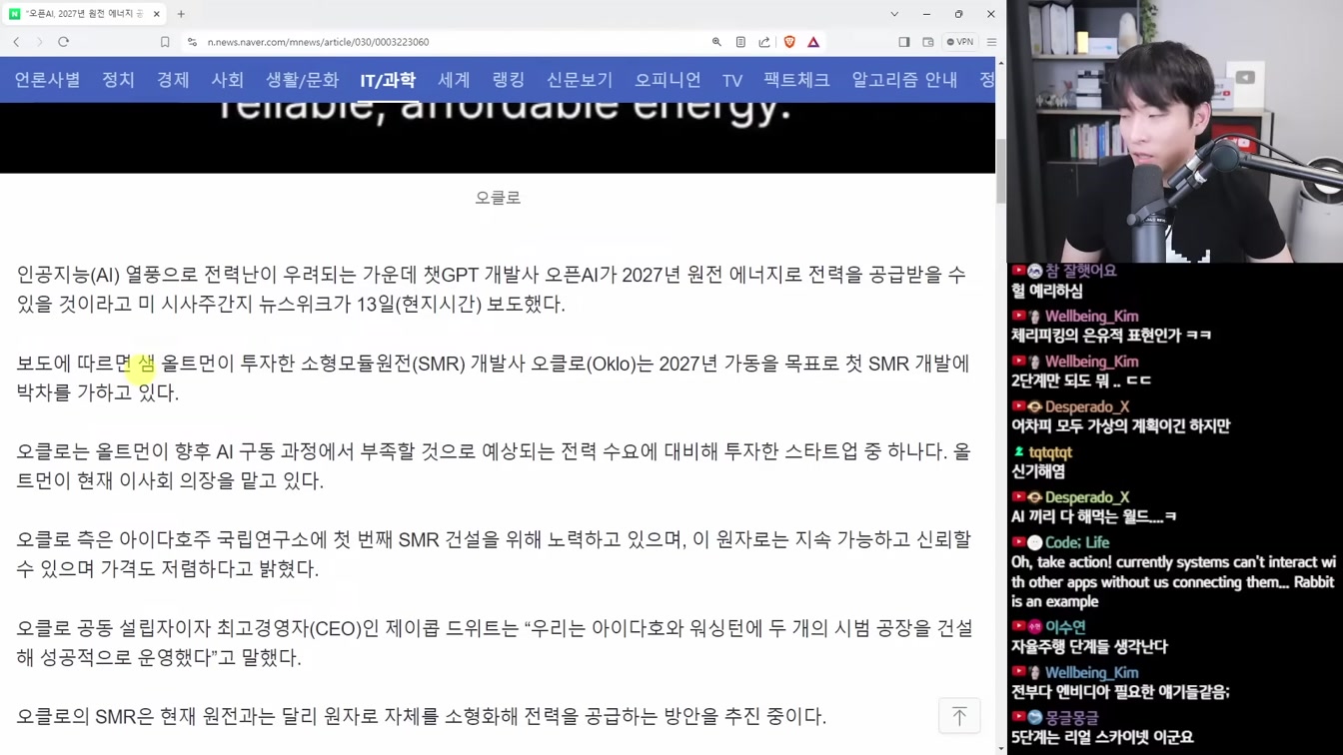Open the VPN button
Image resolution: width=1343 pixels, height=755 pixels.
tap(960, 42)
